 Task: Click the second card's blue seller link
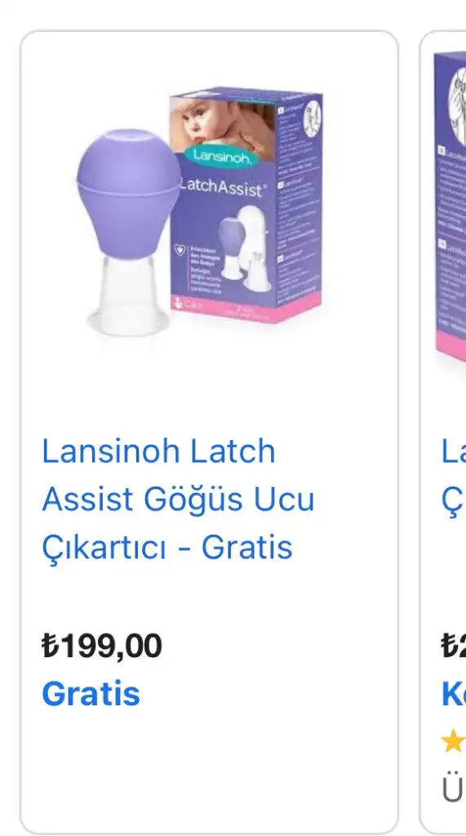pos(453,694)
